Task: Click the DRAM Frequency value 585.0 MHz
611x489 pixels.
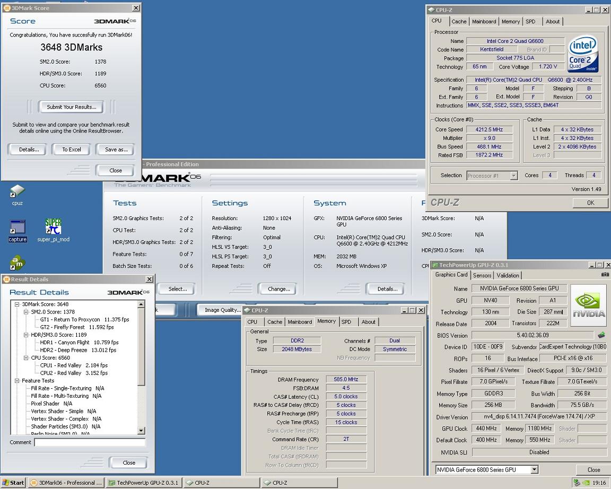Action: 346,380
